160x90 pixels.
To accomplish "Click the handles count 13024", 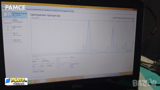I will [49, 66].
